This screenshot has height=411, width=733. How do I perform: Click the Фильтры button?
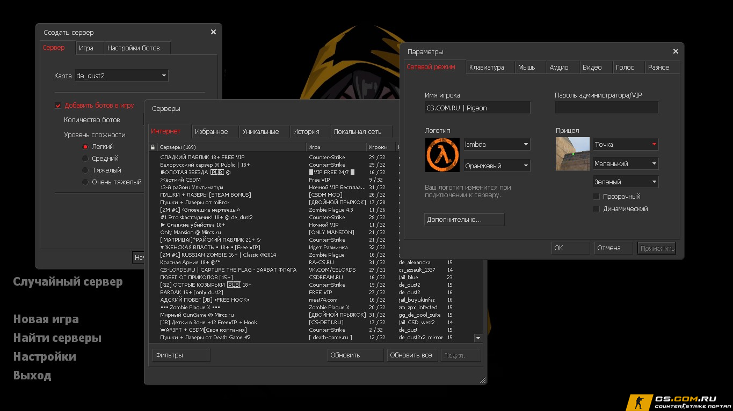(182, 355)
